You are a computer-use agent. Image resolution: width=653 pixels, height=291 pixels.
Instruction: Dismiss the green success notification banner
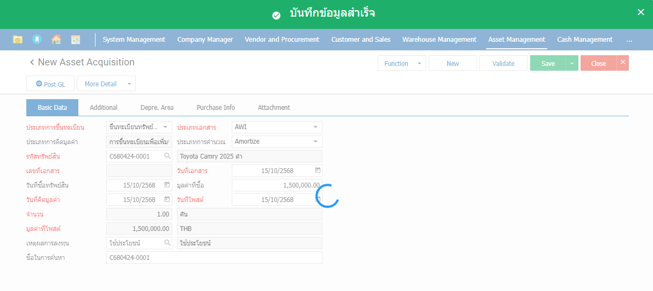(641, 12)
